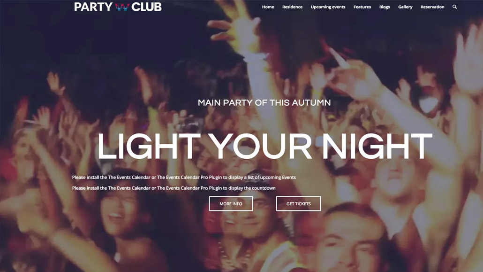Screen dimensions: 483x272
Task: Go to the Home menu item
Action: (x=268, y=7)
